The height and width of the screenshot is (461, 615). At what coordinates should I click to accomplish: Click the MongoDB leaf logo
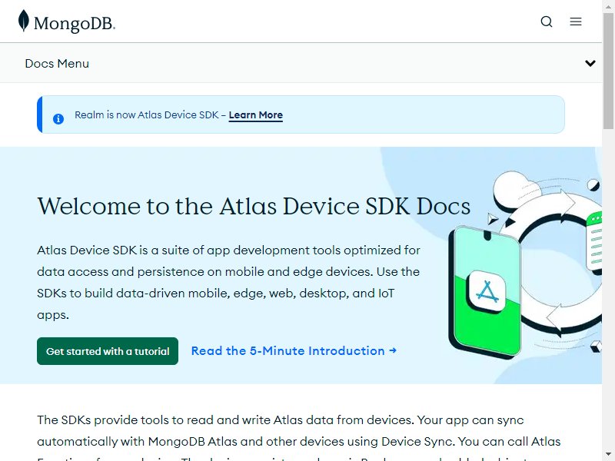pos(24,21)
